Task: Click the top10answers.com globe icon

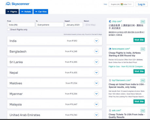Action: click(x=110, y=80)
